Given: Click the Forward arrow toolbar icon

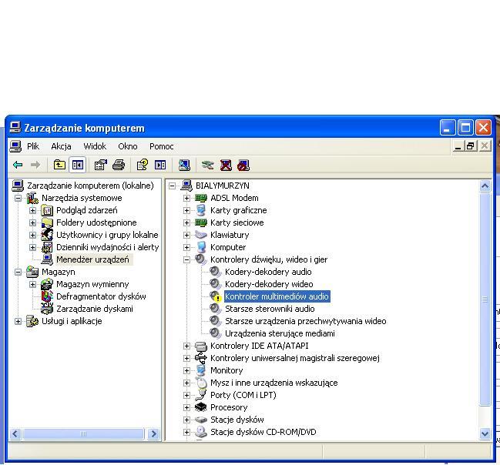Looking at the screenshot, I should tap(35, 165).
